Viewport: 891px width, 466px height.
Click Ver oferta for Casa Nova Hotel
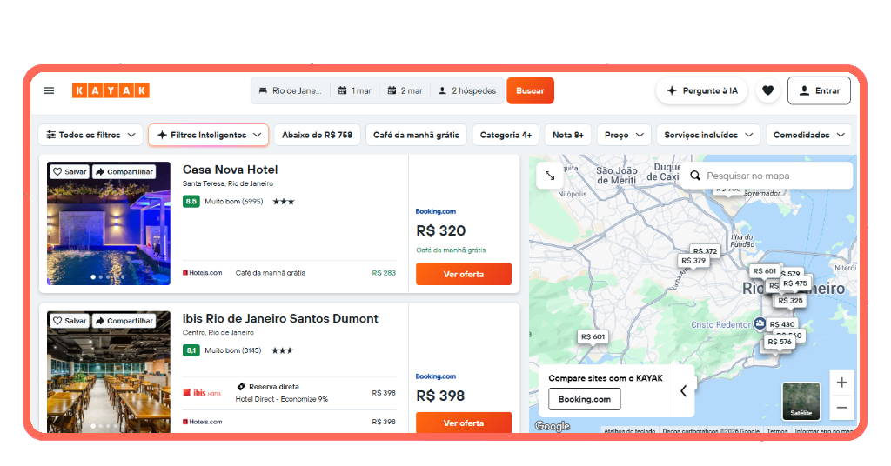tap(464, 274)
